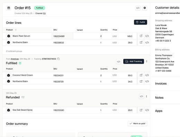The width and height of the screenshot is (180, 137).
Task: Click the green Fulfilled status icon
Action: click(20, 63)
